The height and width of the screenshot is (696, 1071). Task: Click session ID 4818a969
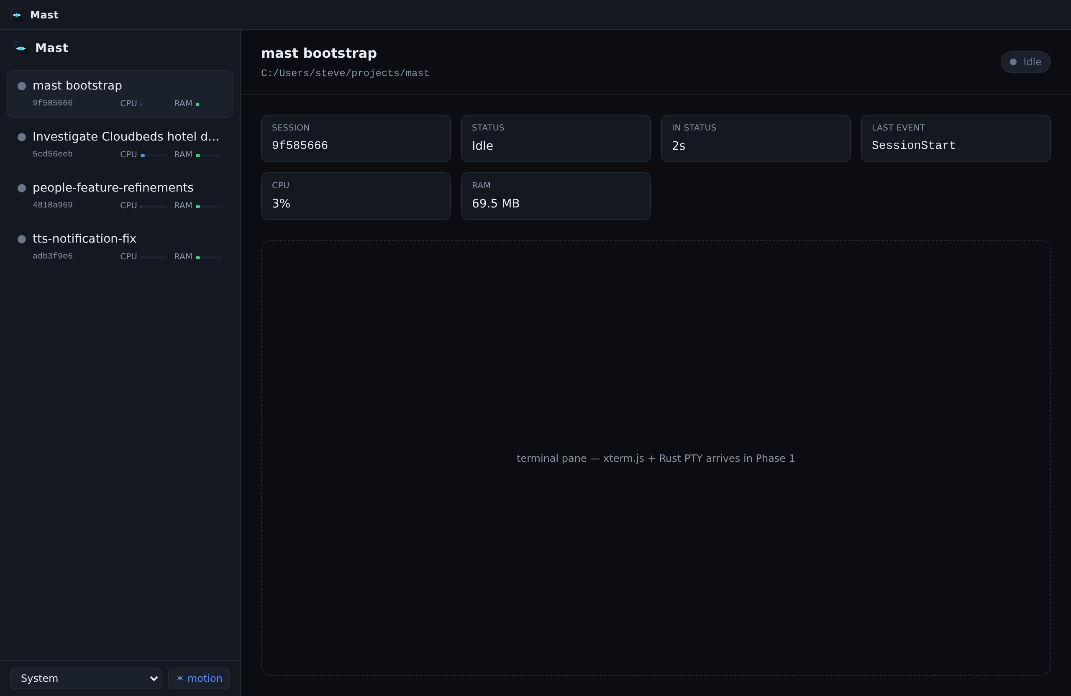coord(53,205)
